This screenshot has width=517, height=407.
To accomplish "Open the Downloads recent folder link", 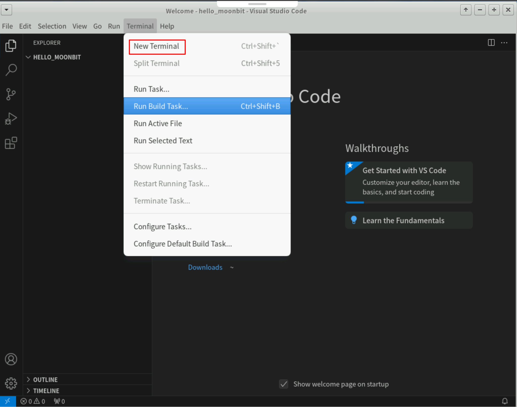I will (x=205, y=267).
